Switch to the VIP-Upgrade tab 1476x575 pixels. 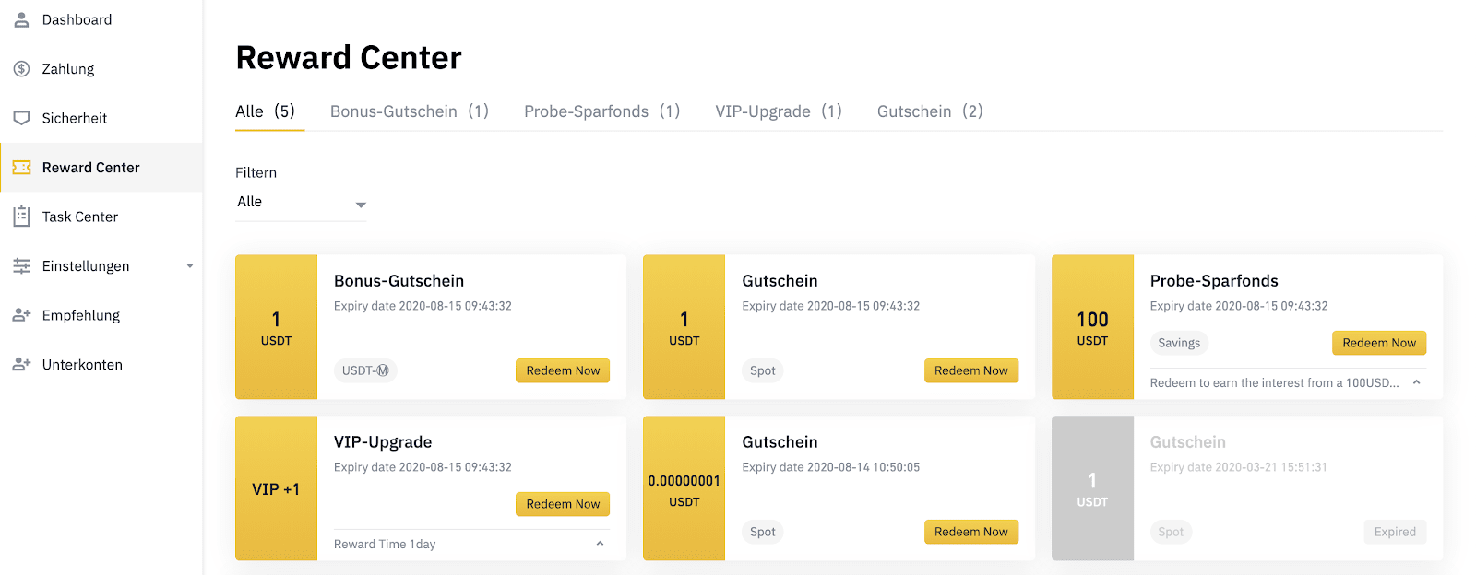click(779, 111)
